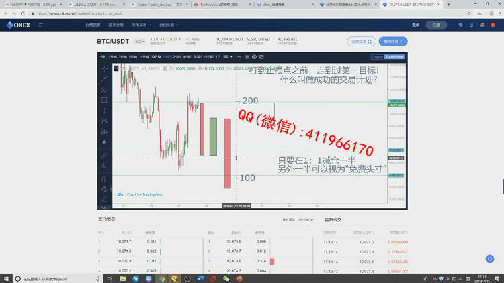Reload the page with refresh icon

point(22,14)
